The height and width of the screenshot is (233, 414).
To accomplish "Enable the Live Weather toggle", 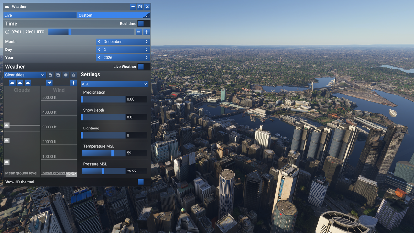I will point(144,67).
